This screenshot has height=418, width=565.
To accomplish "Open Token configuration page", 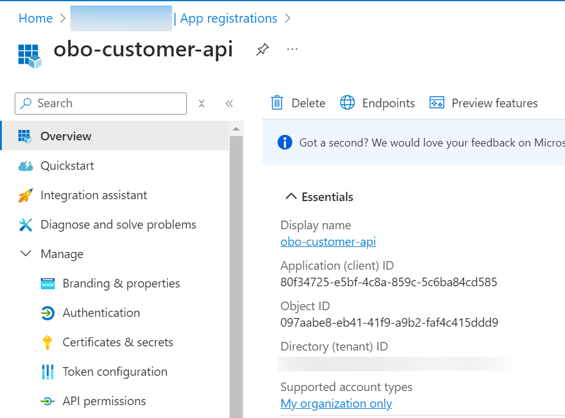I will tap(115, 372).
